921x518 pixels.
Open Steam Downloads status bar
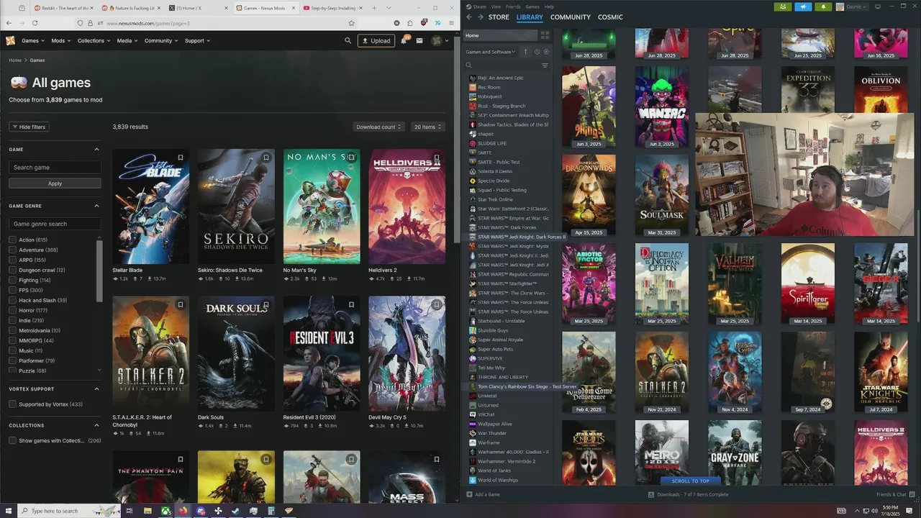coord(689,494)
